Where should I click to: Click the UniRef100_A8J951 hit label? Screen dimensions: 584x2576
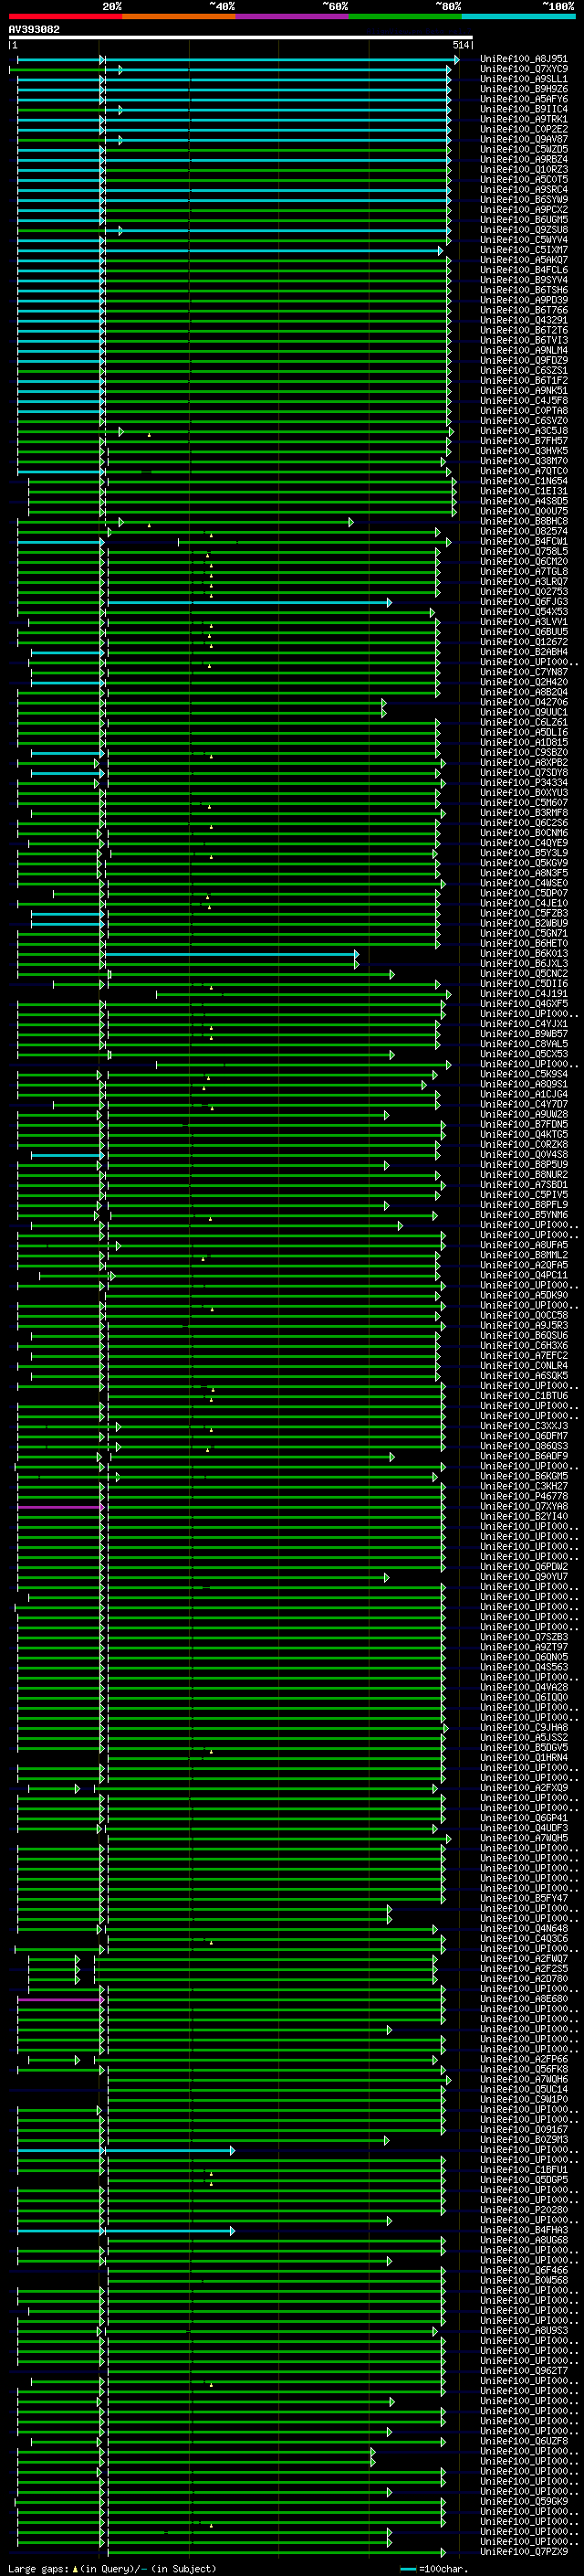pyautogui.click(x=524, y=59)
